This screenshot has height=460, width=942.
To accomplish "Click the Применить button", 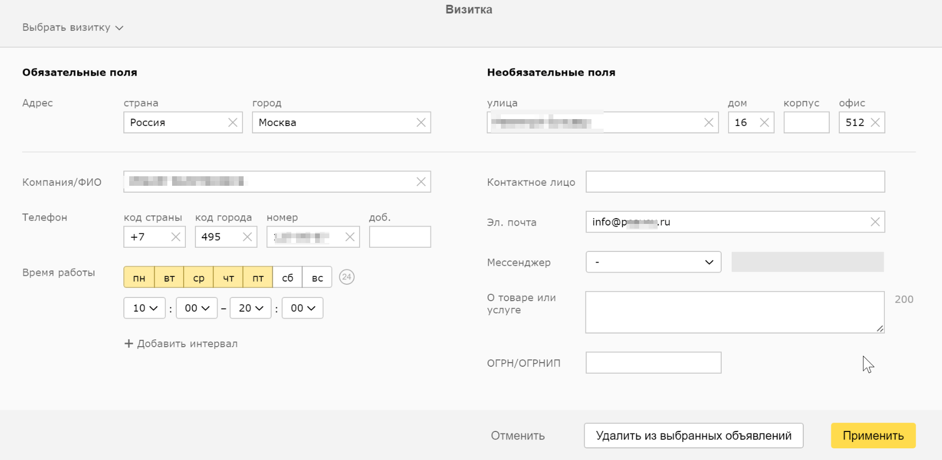I will click(x=873, y=436).
